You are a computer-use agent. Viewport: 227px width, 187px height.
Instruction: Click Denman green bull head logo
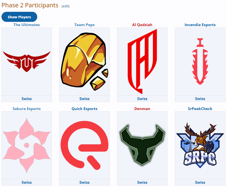tap(142, 145)
